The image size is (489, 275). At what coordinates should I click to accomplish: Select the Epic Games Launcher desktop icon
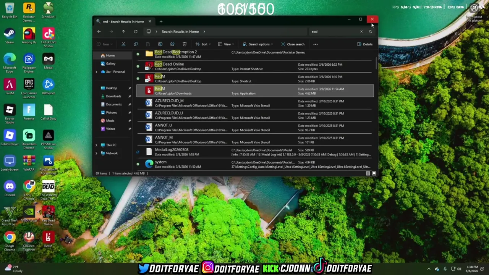tap(29, 89)
